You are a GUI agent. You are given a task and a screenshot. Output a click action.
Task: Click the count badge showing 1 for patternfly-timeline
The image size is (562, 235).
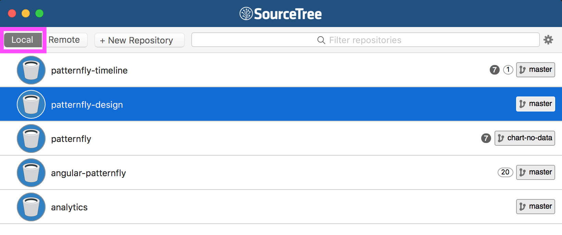click(x=508, y=70)
